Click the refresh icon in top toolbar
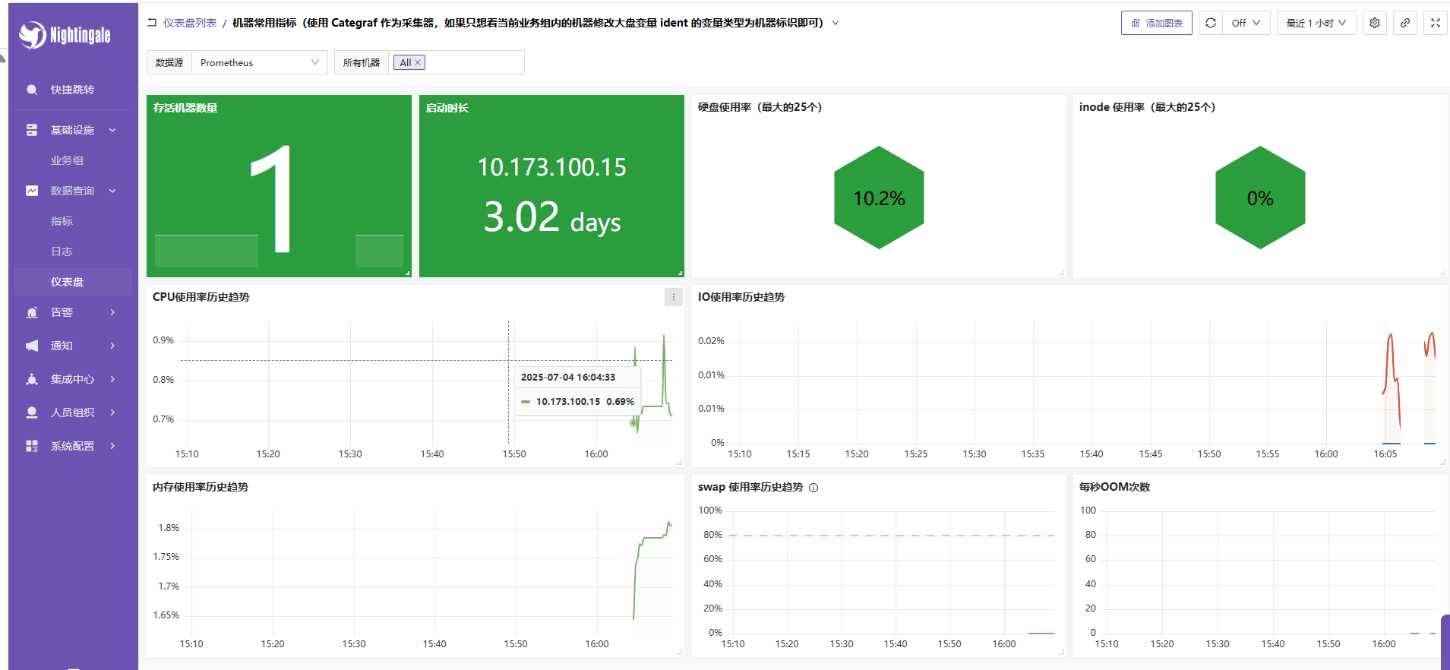The image size is (1450, 670). pos(1211,23)
